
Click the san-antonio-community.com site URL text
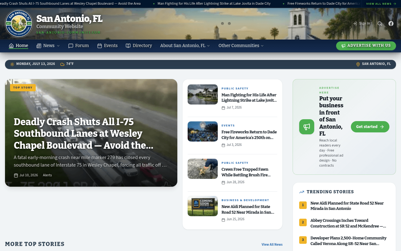click(68, 33)
